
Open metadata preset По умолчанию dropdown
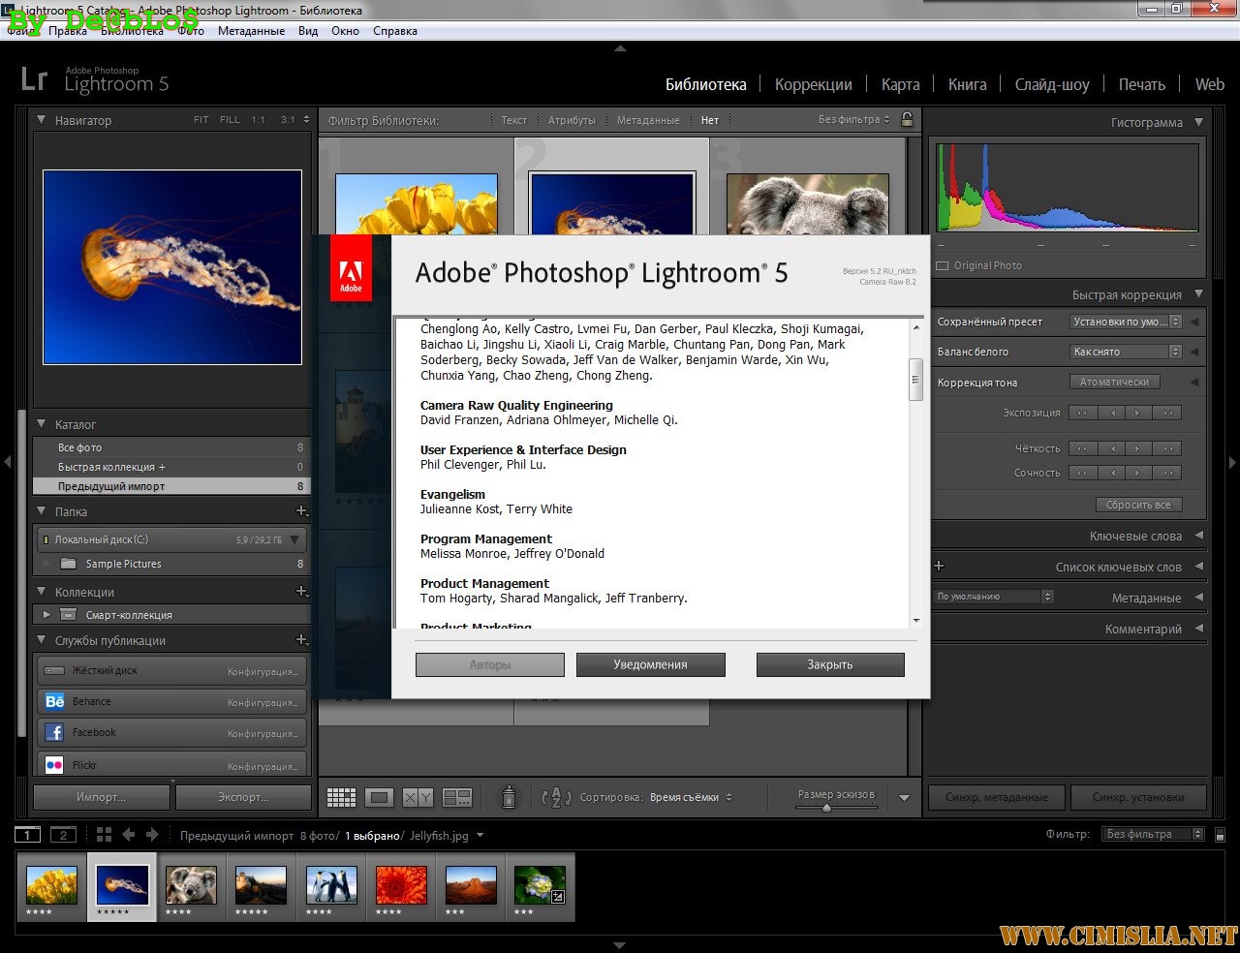point(994,597)
